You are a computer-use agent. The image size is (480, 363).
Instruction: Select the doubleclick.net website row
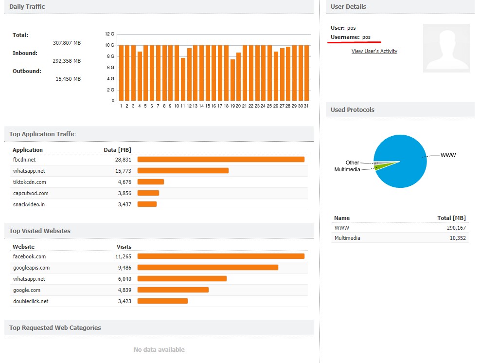(x=30, y=301)
